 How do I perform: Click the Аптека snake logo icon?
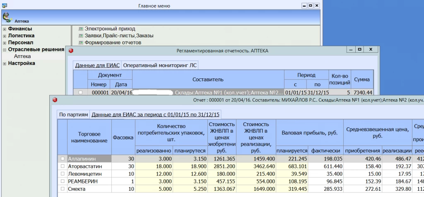pyautogui.click(x=7, y=17)
